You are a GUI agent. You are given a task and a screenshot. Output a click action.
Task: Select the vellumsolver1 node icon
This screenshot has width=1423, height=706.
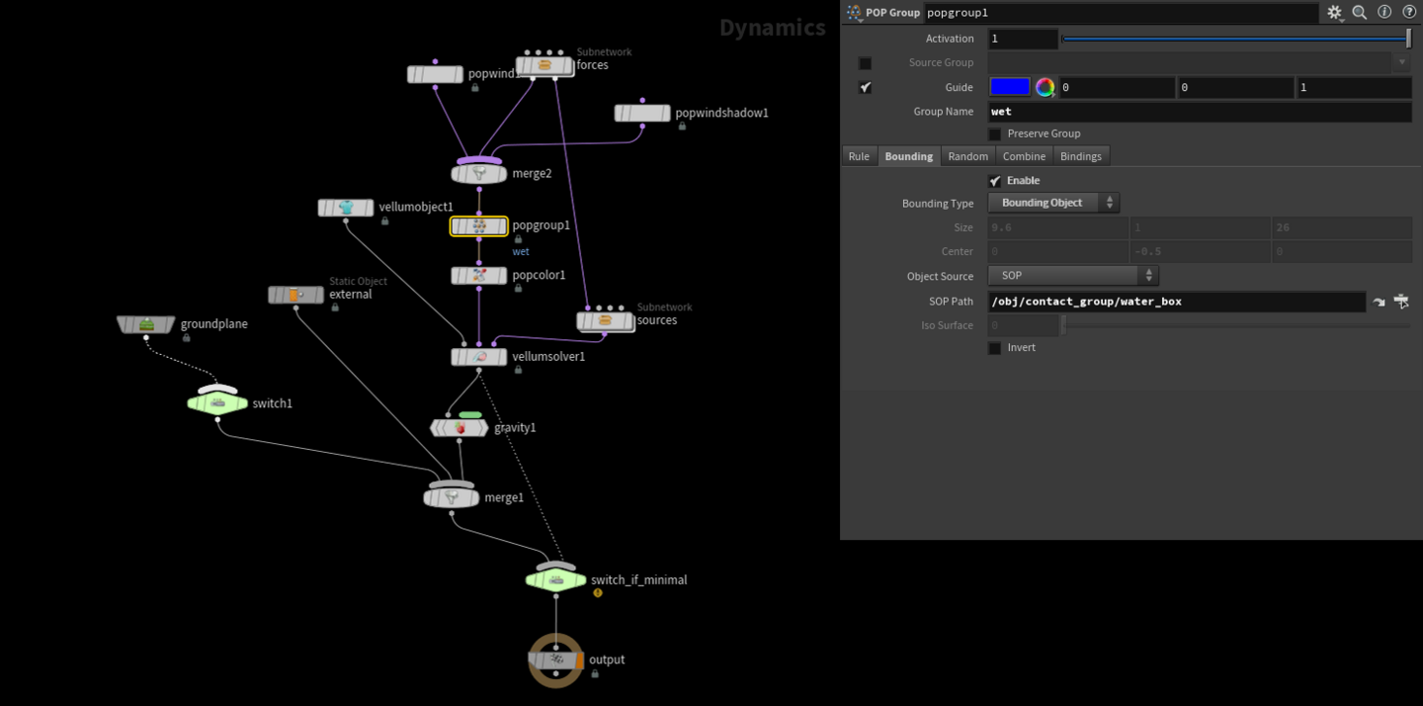[x=479, y=357]
